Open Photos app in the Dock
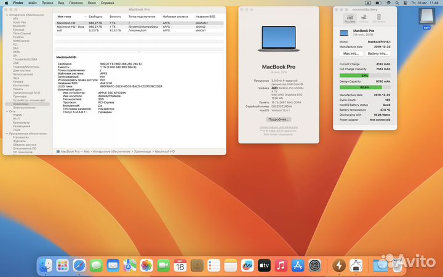 coord(146,266)
